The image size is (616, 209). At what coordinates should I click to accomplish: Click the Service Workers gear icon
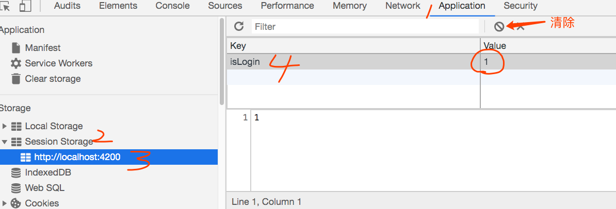tap(15, 63)
